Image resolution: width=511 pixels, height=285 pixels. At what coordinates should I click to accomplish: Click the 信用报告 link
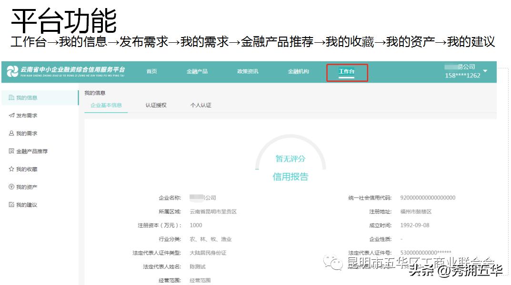click(x=291, y=176)
